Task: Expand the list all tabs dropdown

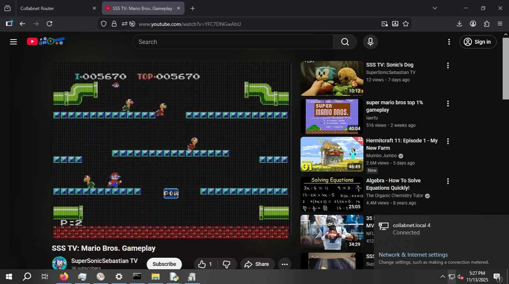Action: (435, 8)
